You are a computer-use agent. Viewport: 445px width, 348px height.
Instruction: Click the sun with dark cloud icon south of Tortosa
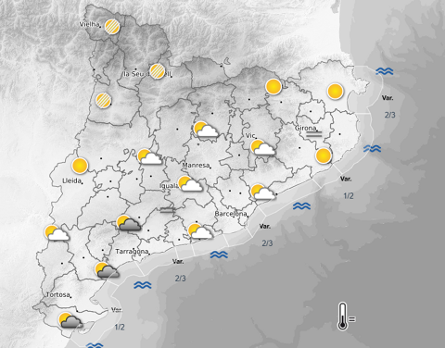[x=70, y=320]
